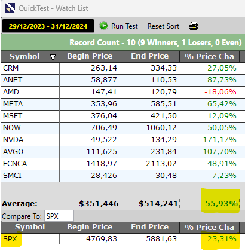Sort by Begin Price column header

coord(90,56)
